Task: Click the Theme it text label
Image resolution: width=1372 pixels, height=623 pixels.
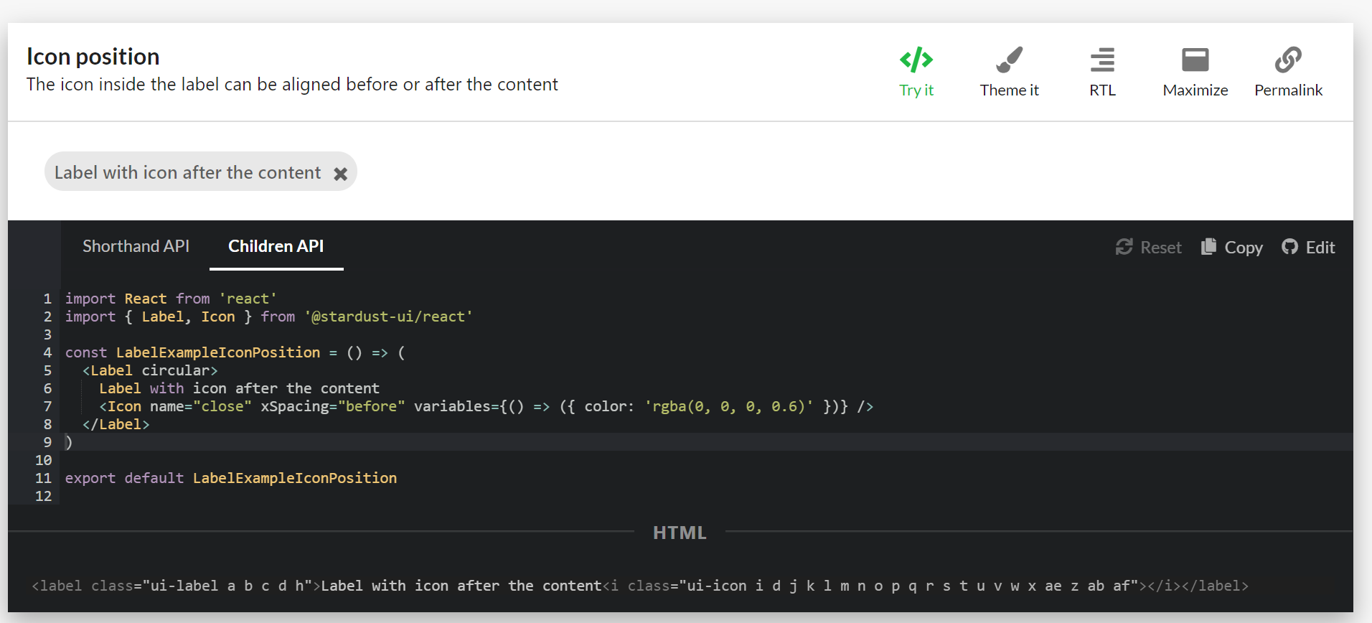Action: tap(1009, 90)
